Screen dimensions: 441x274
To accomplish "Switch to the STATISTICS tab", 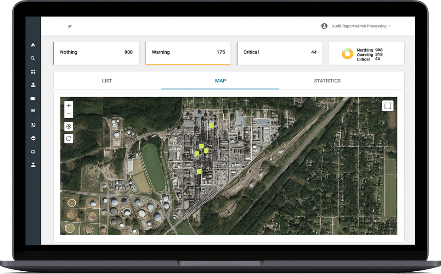I will [x=327, y=81].
